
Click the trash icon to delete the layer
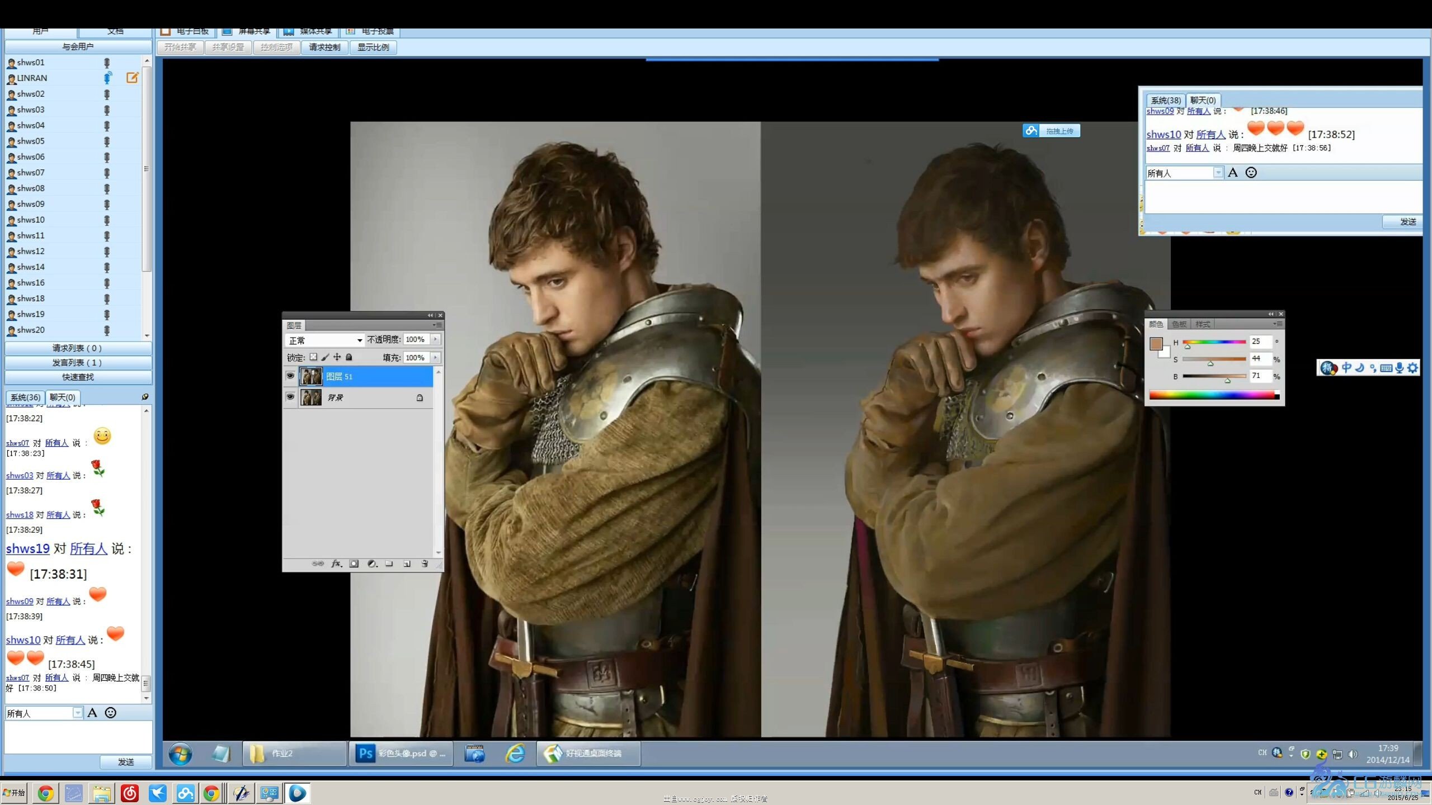coord(425,563)
